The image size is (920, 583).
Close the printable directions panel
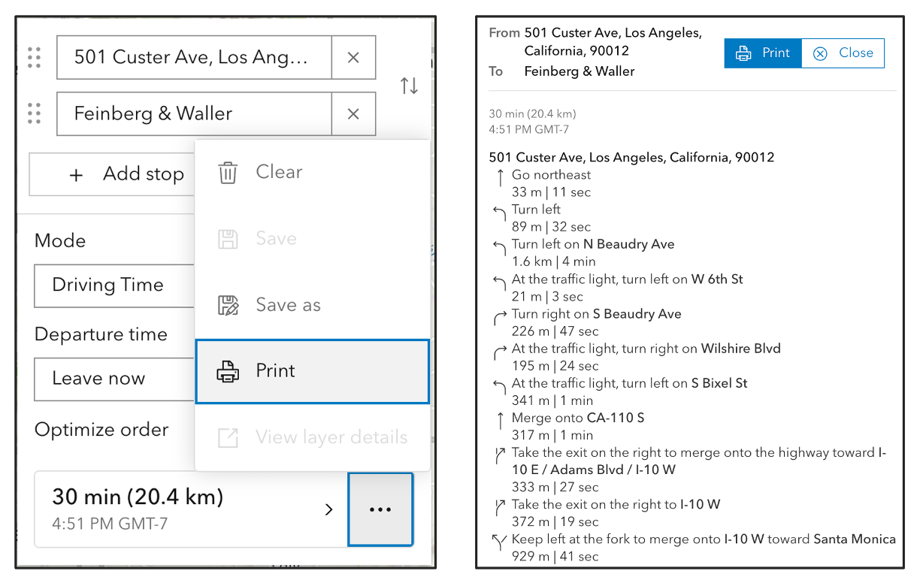click(843, 53)
